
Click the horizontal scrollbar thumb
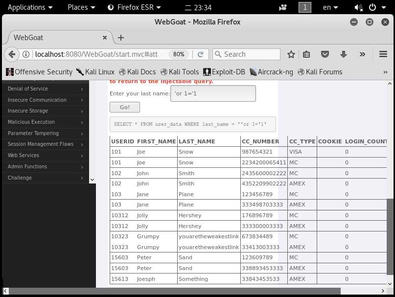coord(175,291)
